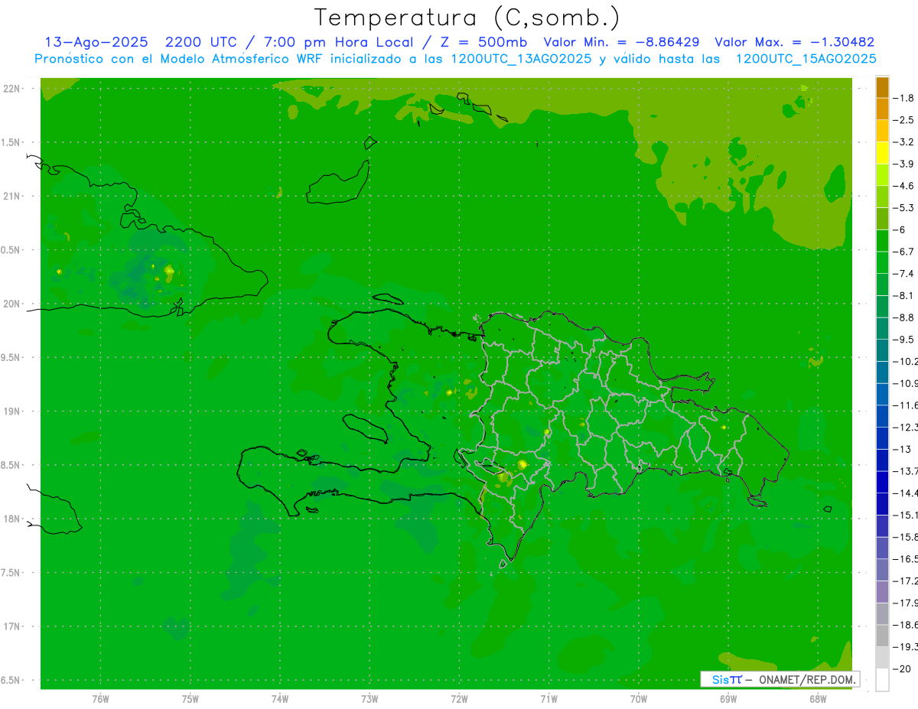
Task: Select the '13-Ago-2025' date text
Action: click(96, 42)
